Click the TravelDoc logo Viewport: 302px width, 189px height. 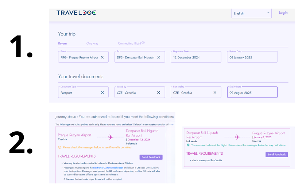[76, 13]
